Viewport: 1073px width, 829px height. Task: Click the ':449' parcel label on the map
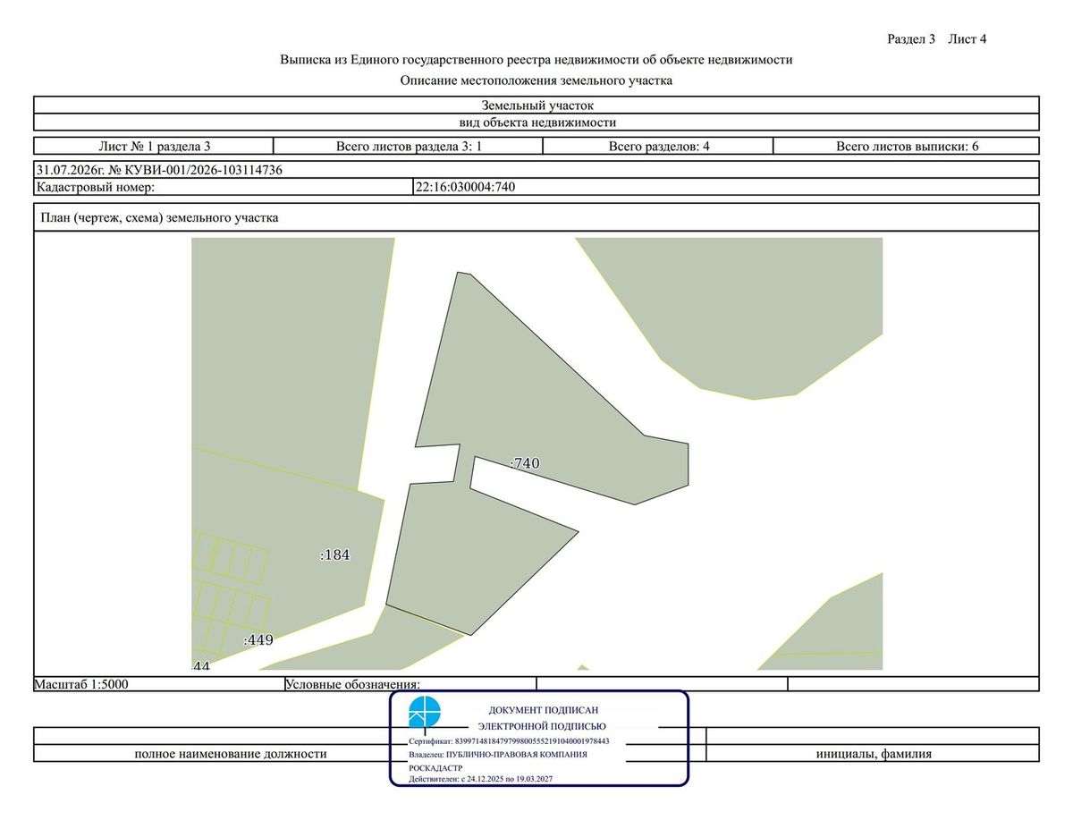258,640
